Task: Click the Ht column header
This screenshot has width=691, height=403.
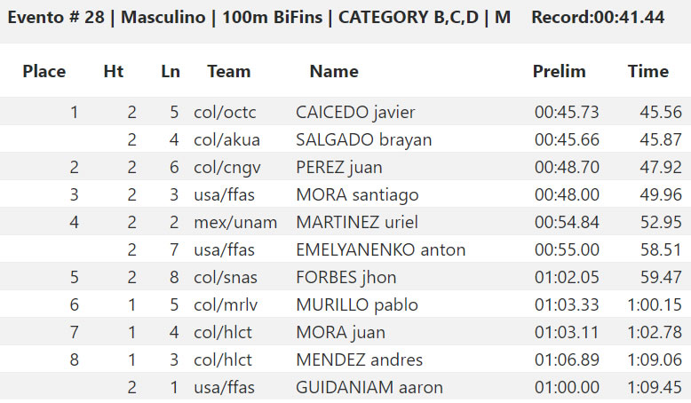Action: pyautogui.click(x=114, y=71)
